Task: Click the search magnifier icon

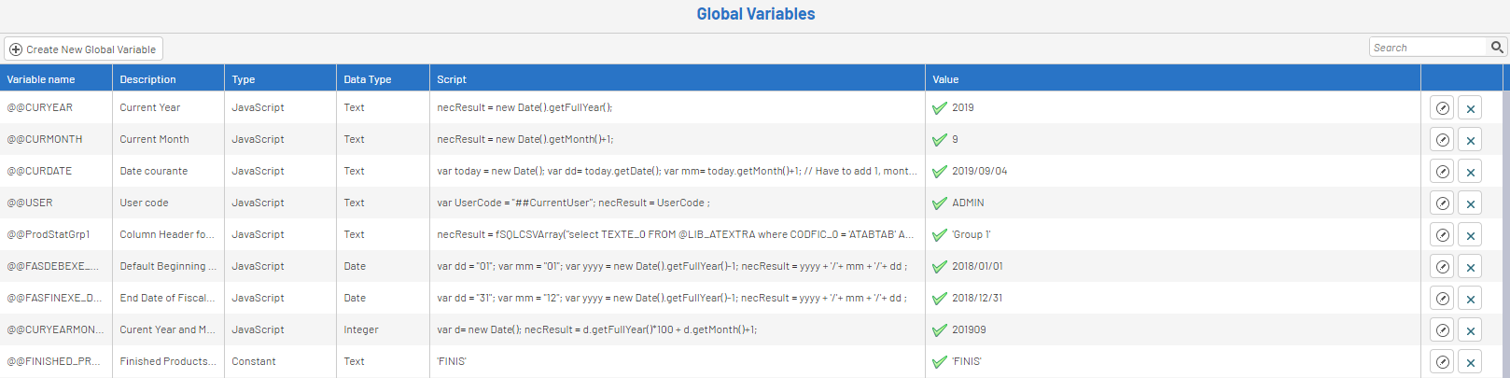Action: pyautogui.click(x=1497, y=48)
